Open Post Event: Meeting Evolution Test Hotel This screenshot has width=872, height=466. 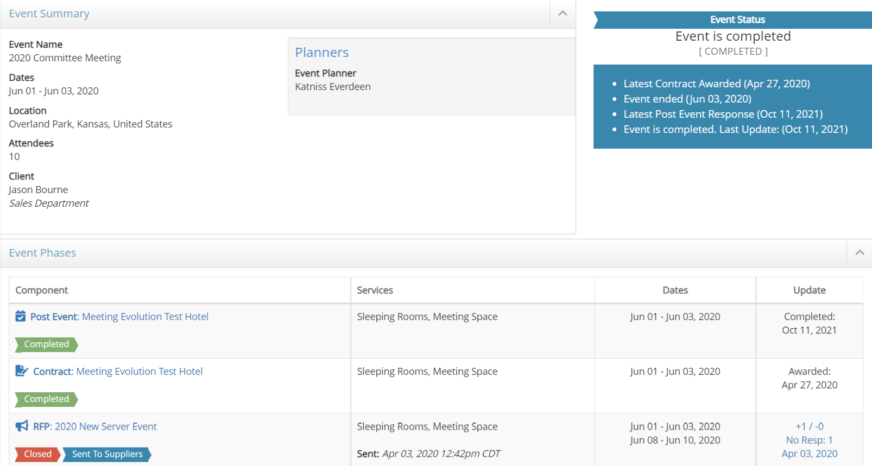pyautogui.click(x=119, y=317)
